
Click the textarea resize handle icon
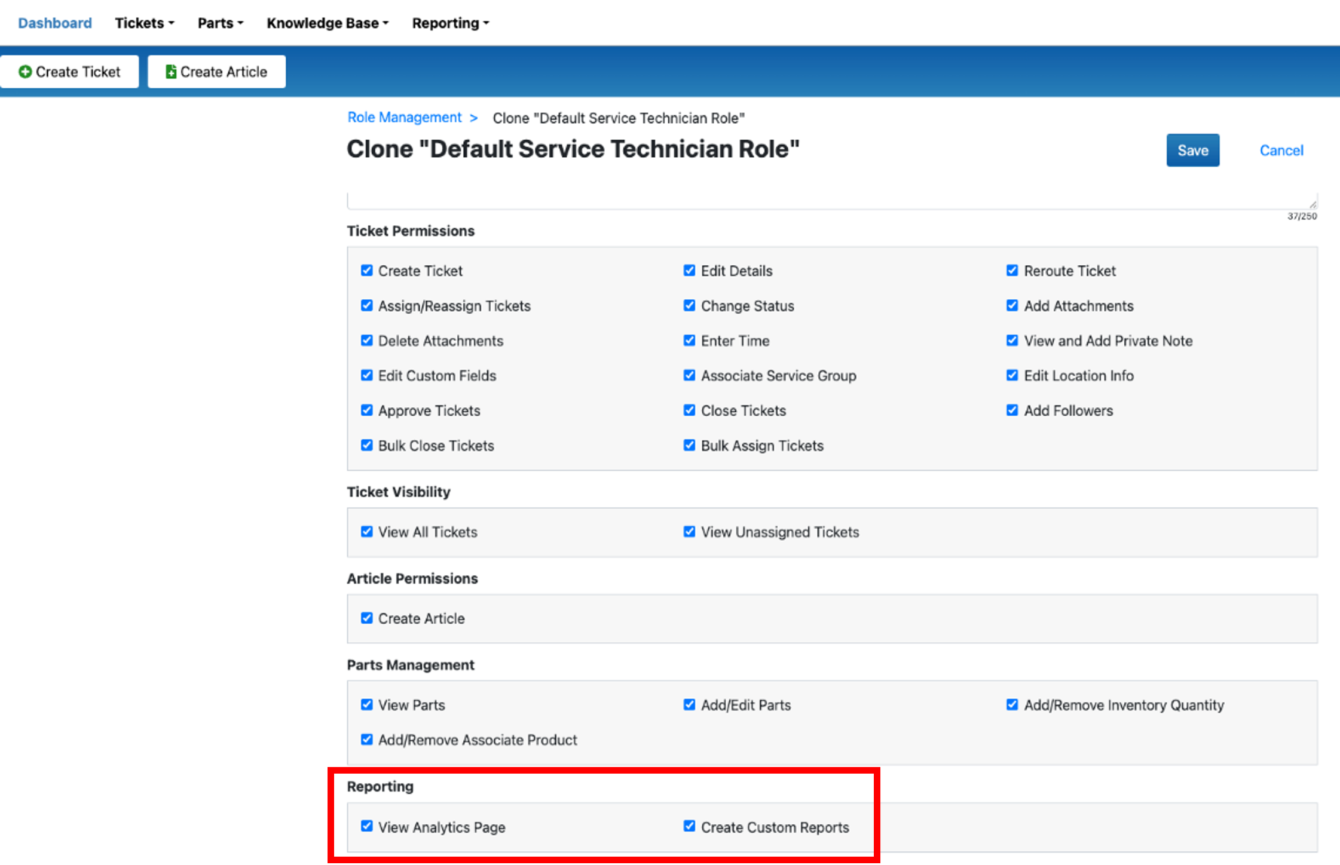(1313, 204)
